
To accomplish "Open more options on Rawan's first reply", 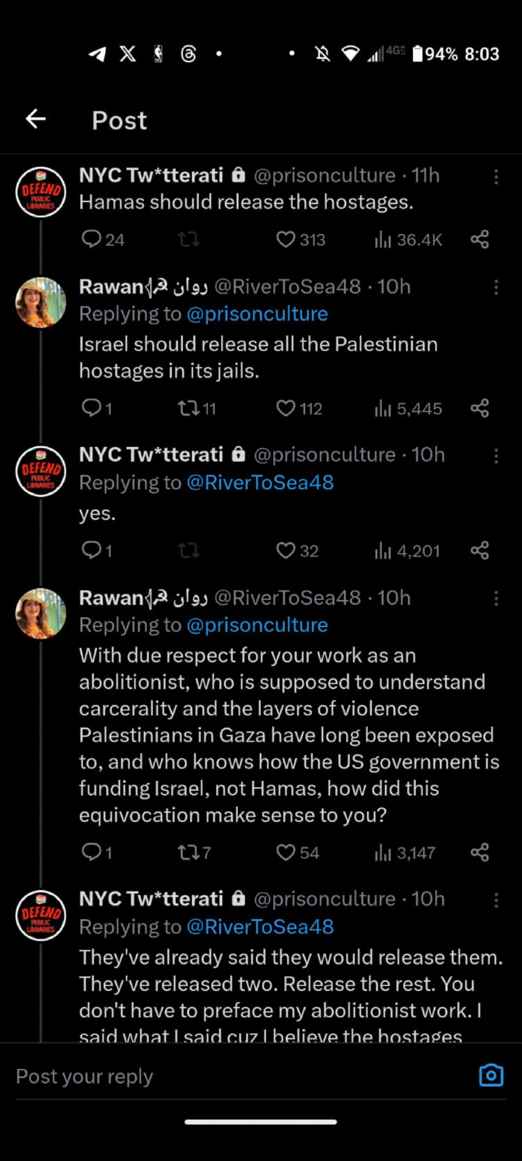I will click(x=496, y=287).
